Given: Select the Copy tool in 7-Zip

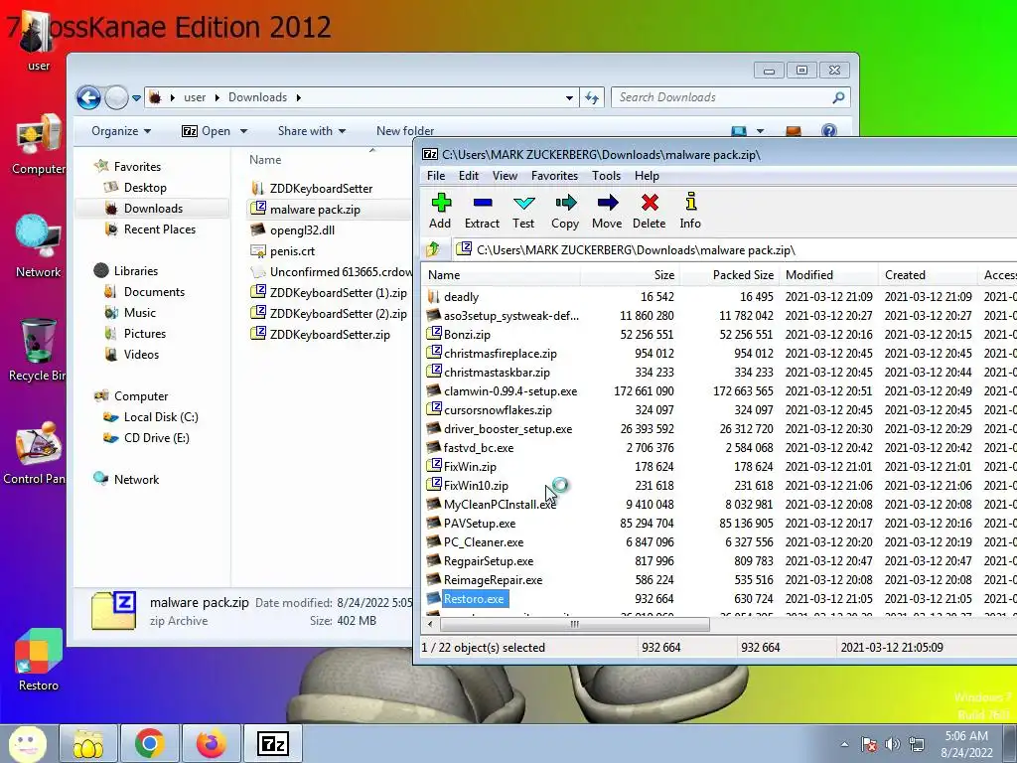Looking at the screenshot, I should point(565,211).
